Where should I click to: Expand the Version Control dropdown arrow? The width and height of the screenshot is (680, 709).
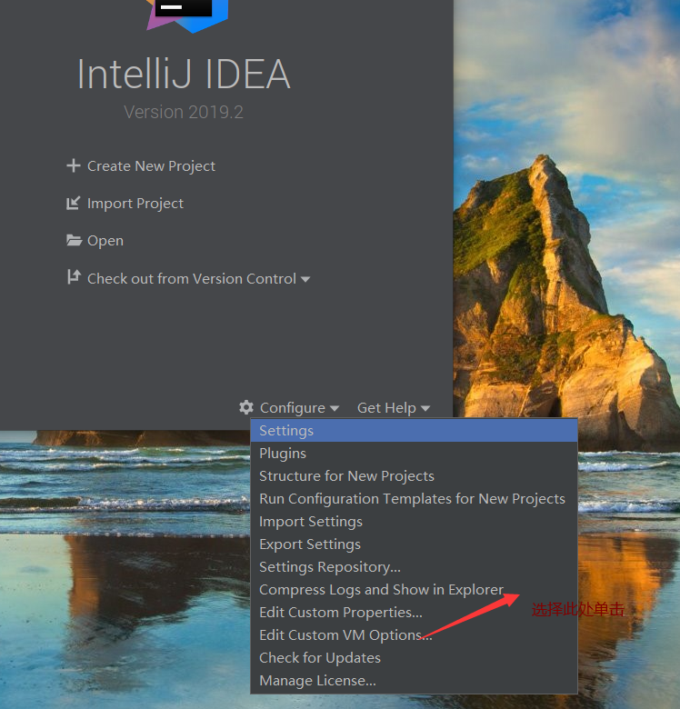pos(305,279)
